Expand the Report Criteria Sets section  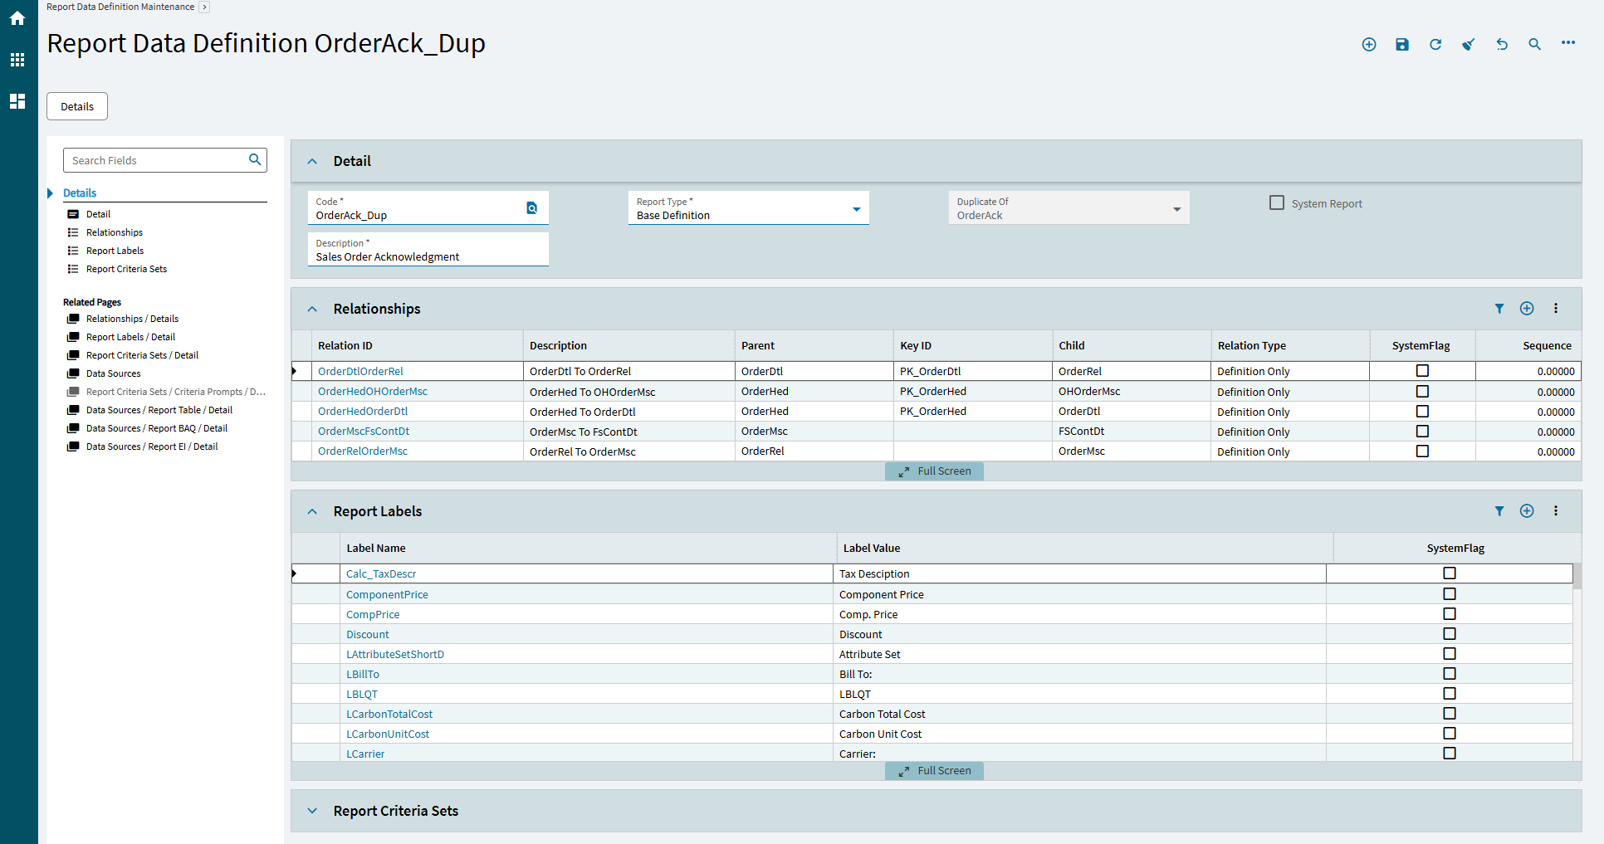point(312,811)
